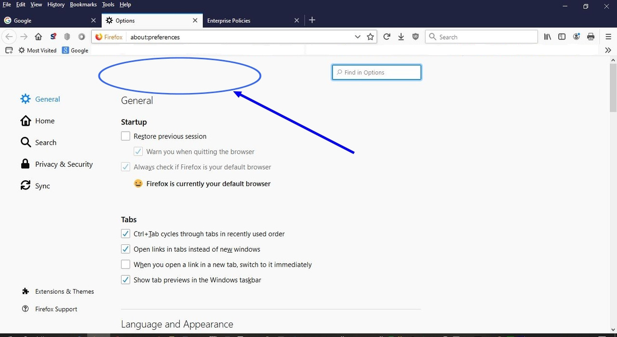Bookmark this page with the star

point(370,37)
